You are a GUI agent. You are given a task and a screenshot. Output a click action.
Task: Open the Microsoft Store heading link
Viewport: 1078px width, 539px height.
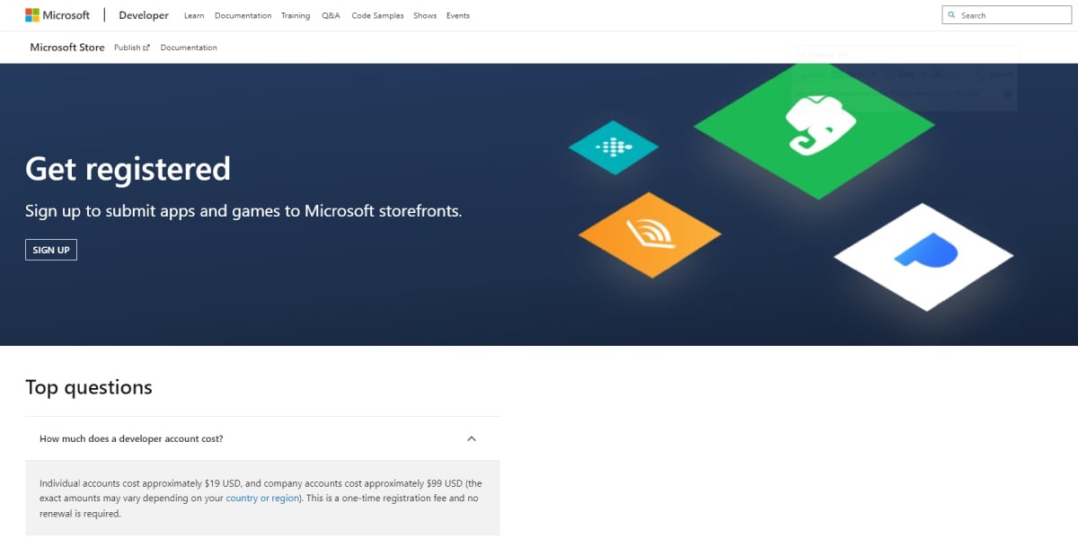(67, 48)
